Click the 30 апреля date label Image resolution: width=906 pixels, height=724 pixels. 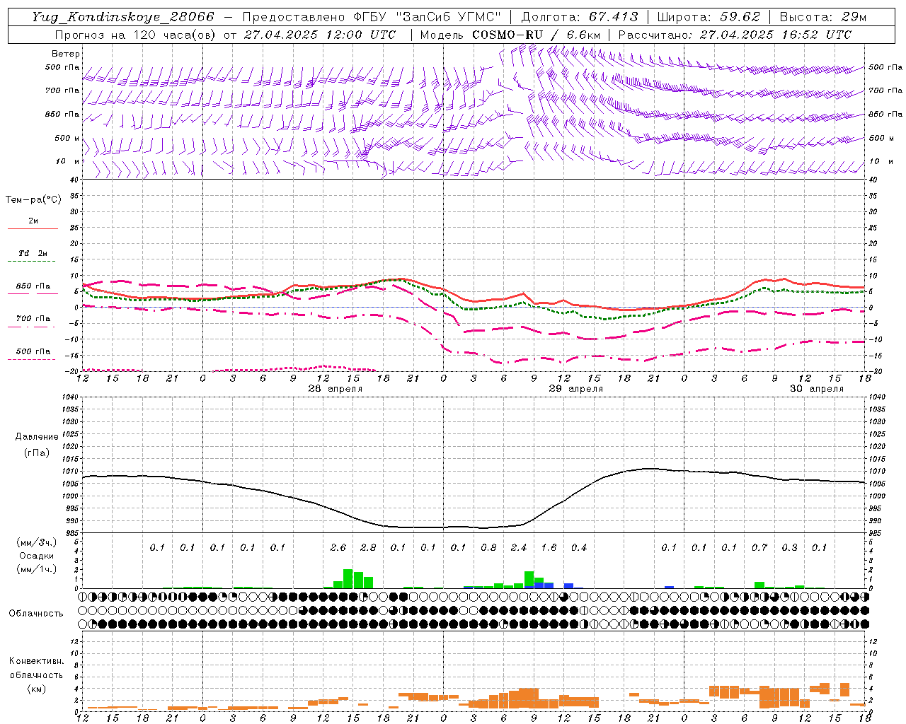tap(817, 389)
